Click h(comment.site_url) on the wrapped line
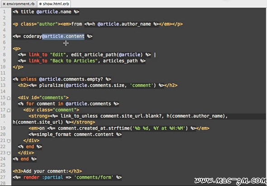 (38, 122)
